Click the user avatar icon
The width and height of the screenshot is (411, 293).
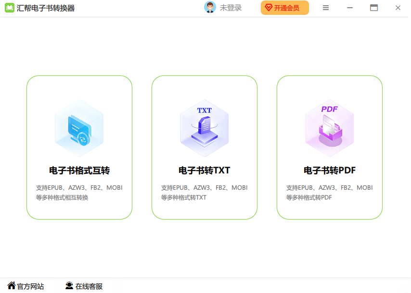pyautogui.click(x=210, y=8)
